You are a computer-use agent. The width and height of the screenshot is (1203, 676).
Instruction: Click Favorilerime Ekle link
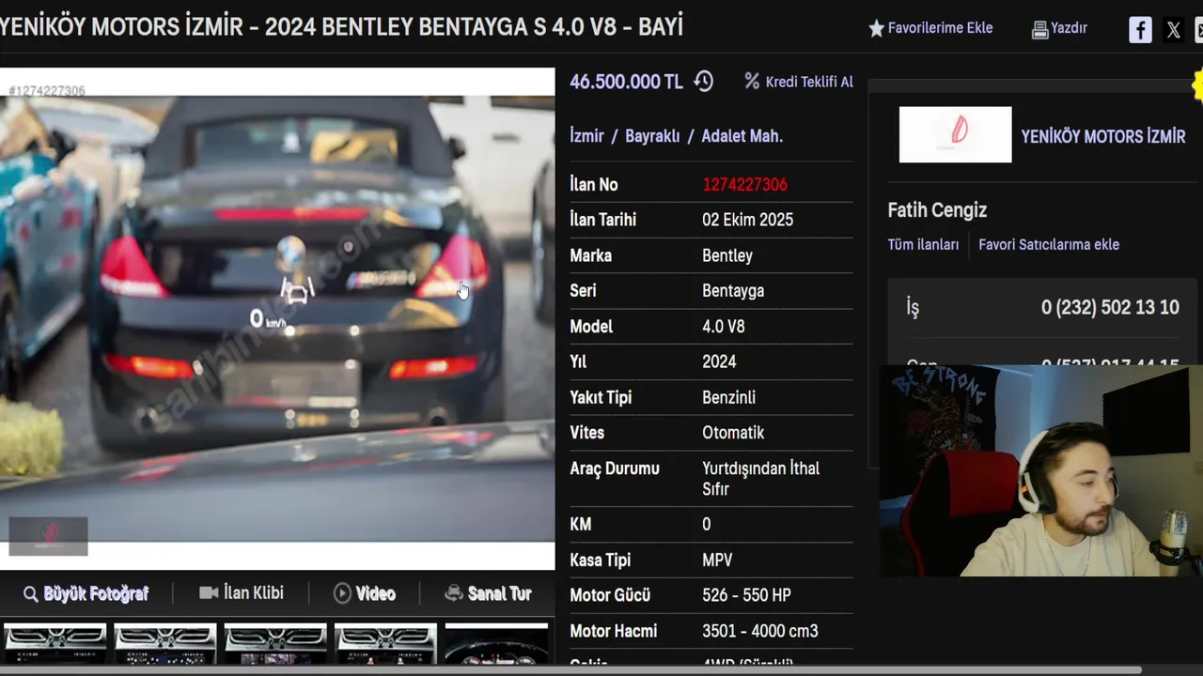point(940,28)
